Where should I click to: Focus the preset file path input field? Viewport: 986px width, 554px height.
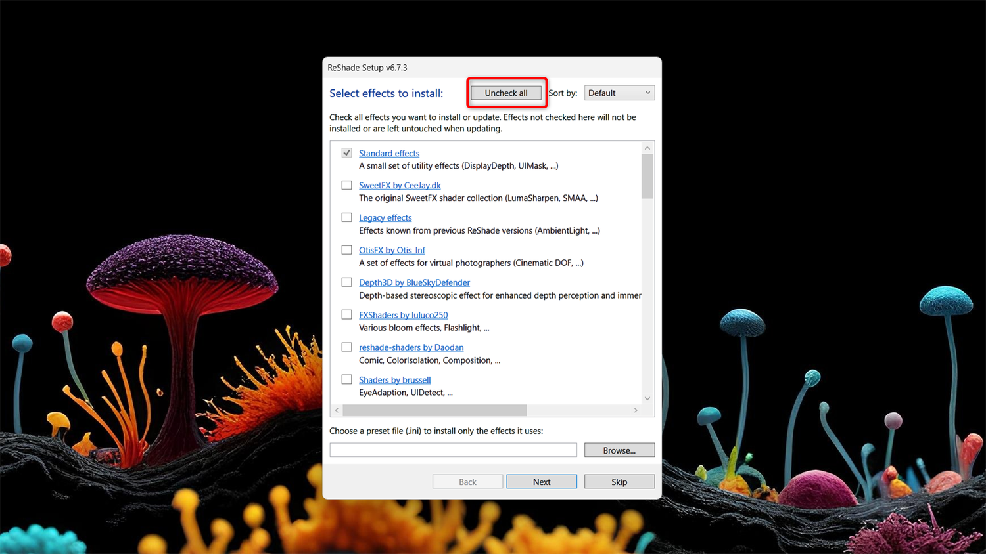click(x=453, y=450)
